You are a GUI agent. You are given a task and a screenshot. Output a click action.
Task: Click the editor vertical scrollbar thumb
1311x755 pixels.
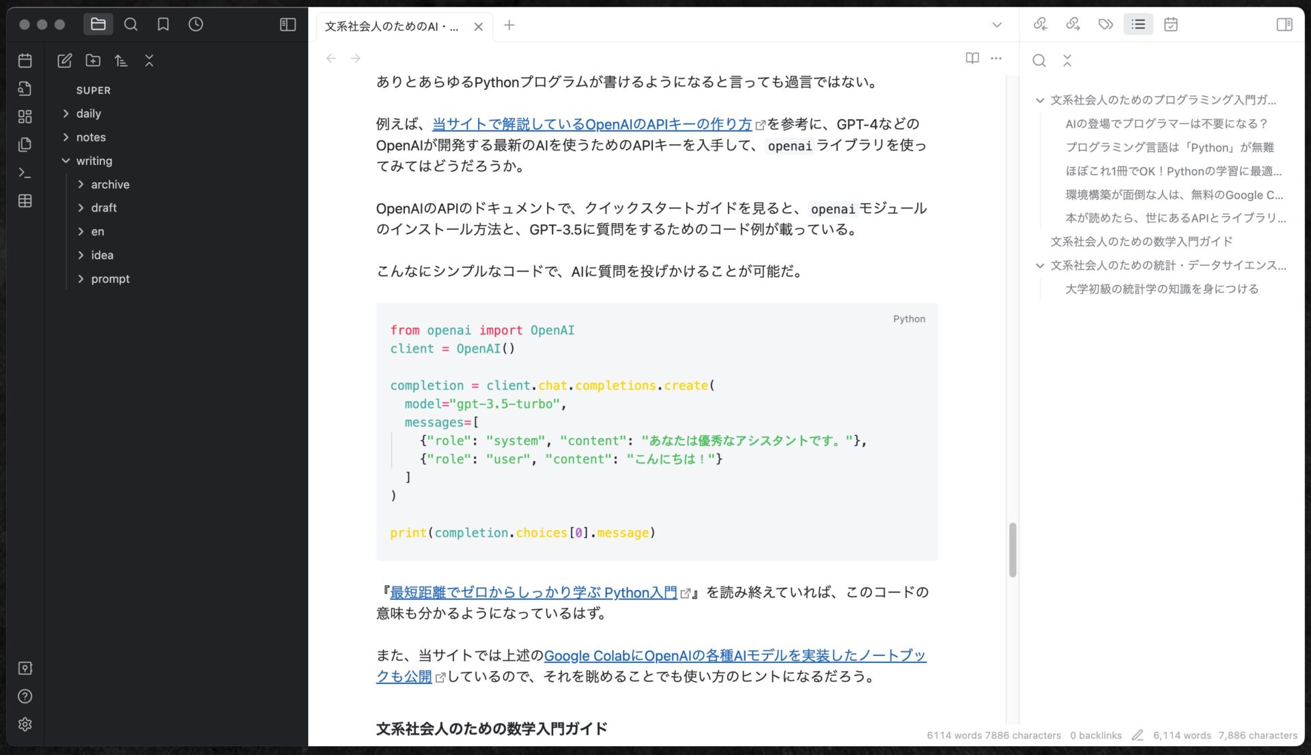pyautogui.click(x=1013, y=549)
